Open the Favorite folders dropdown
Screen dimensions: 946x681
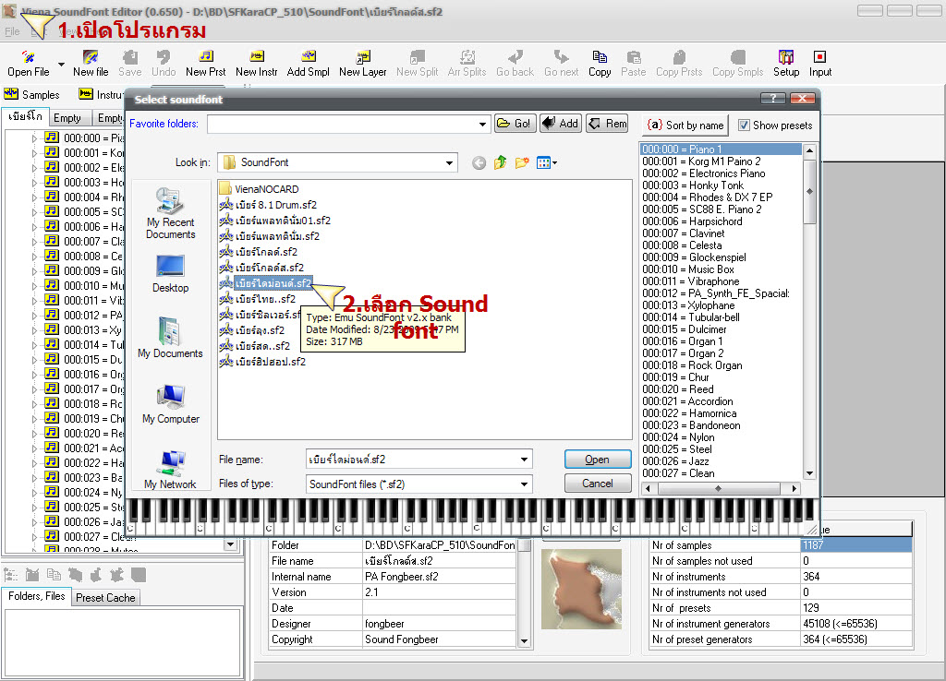click(x=482, y=125)
